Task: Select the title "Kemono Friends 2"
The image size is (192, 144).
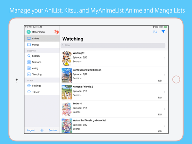Action: [83, 87]
